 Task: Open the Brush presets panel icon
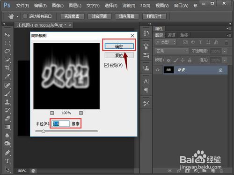tap(146, 46)
